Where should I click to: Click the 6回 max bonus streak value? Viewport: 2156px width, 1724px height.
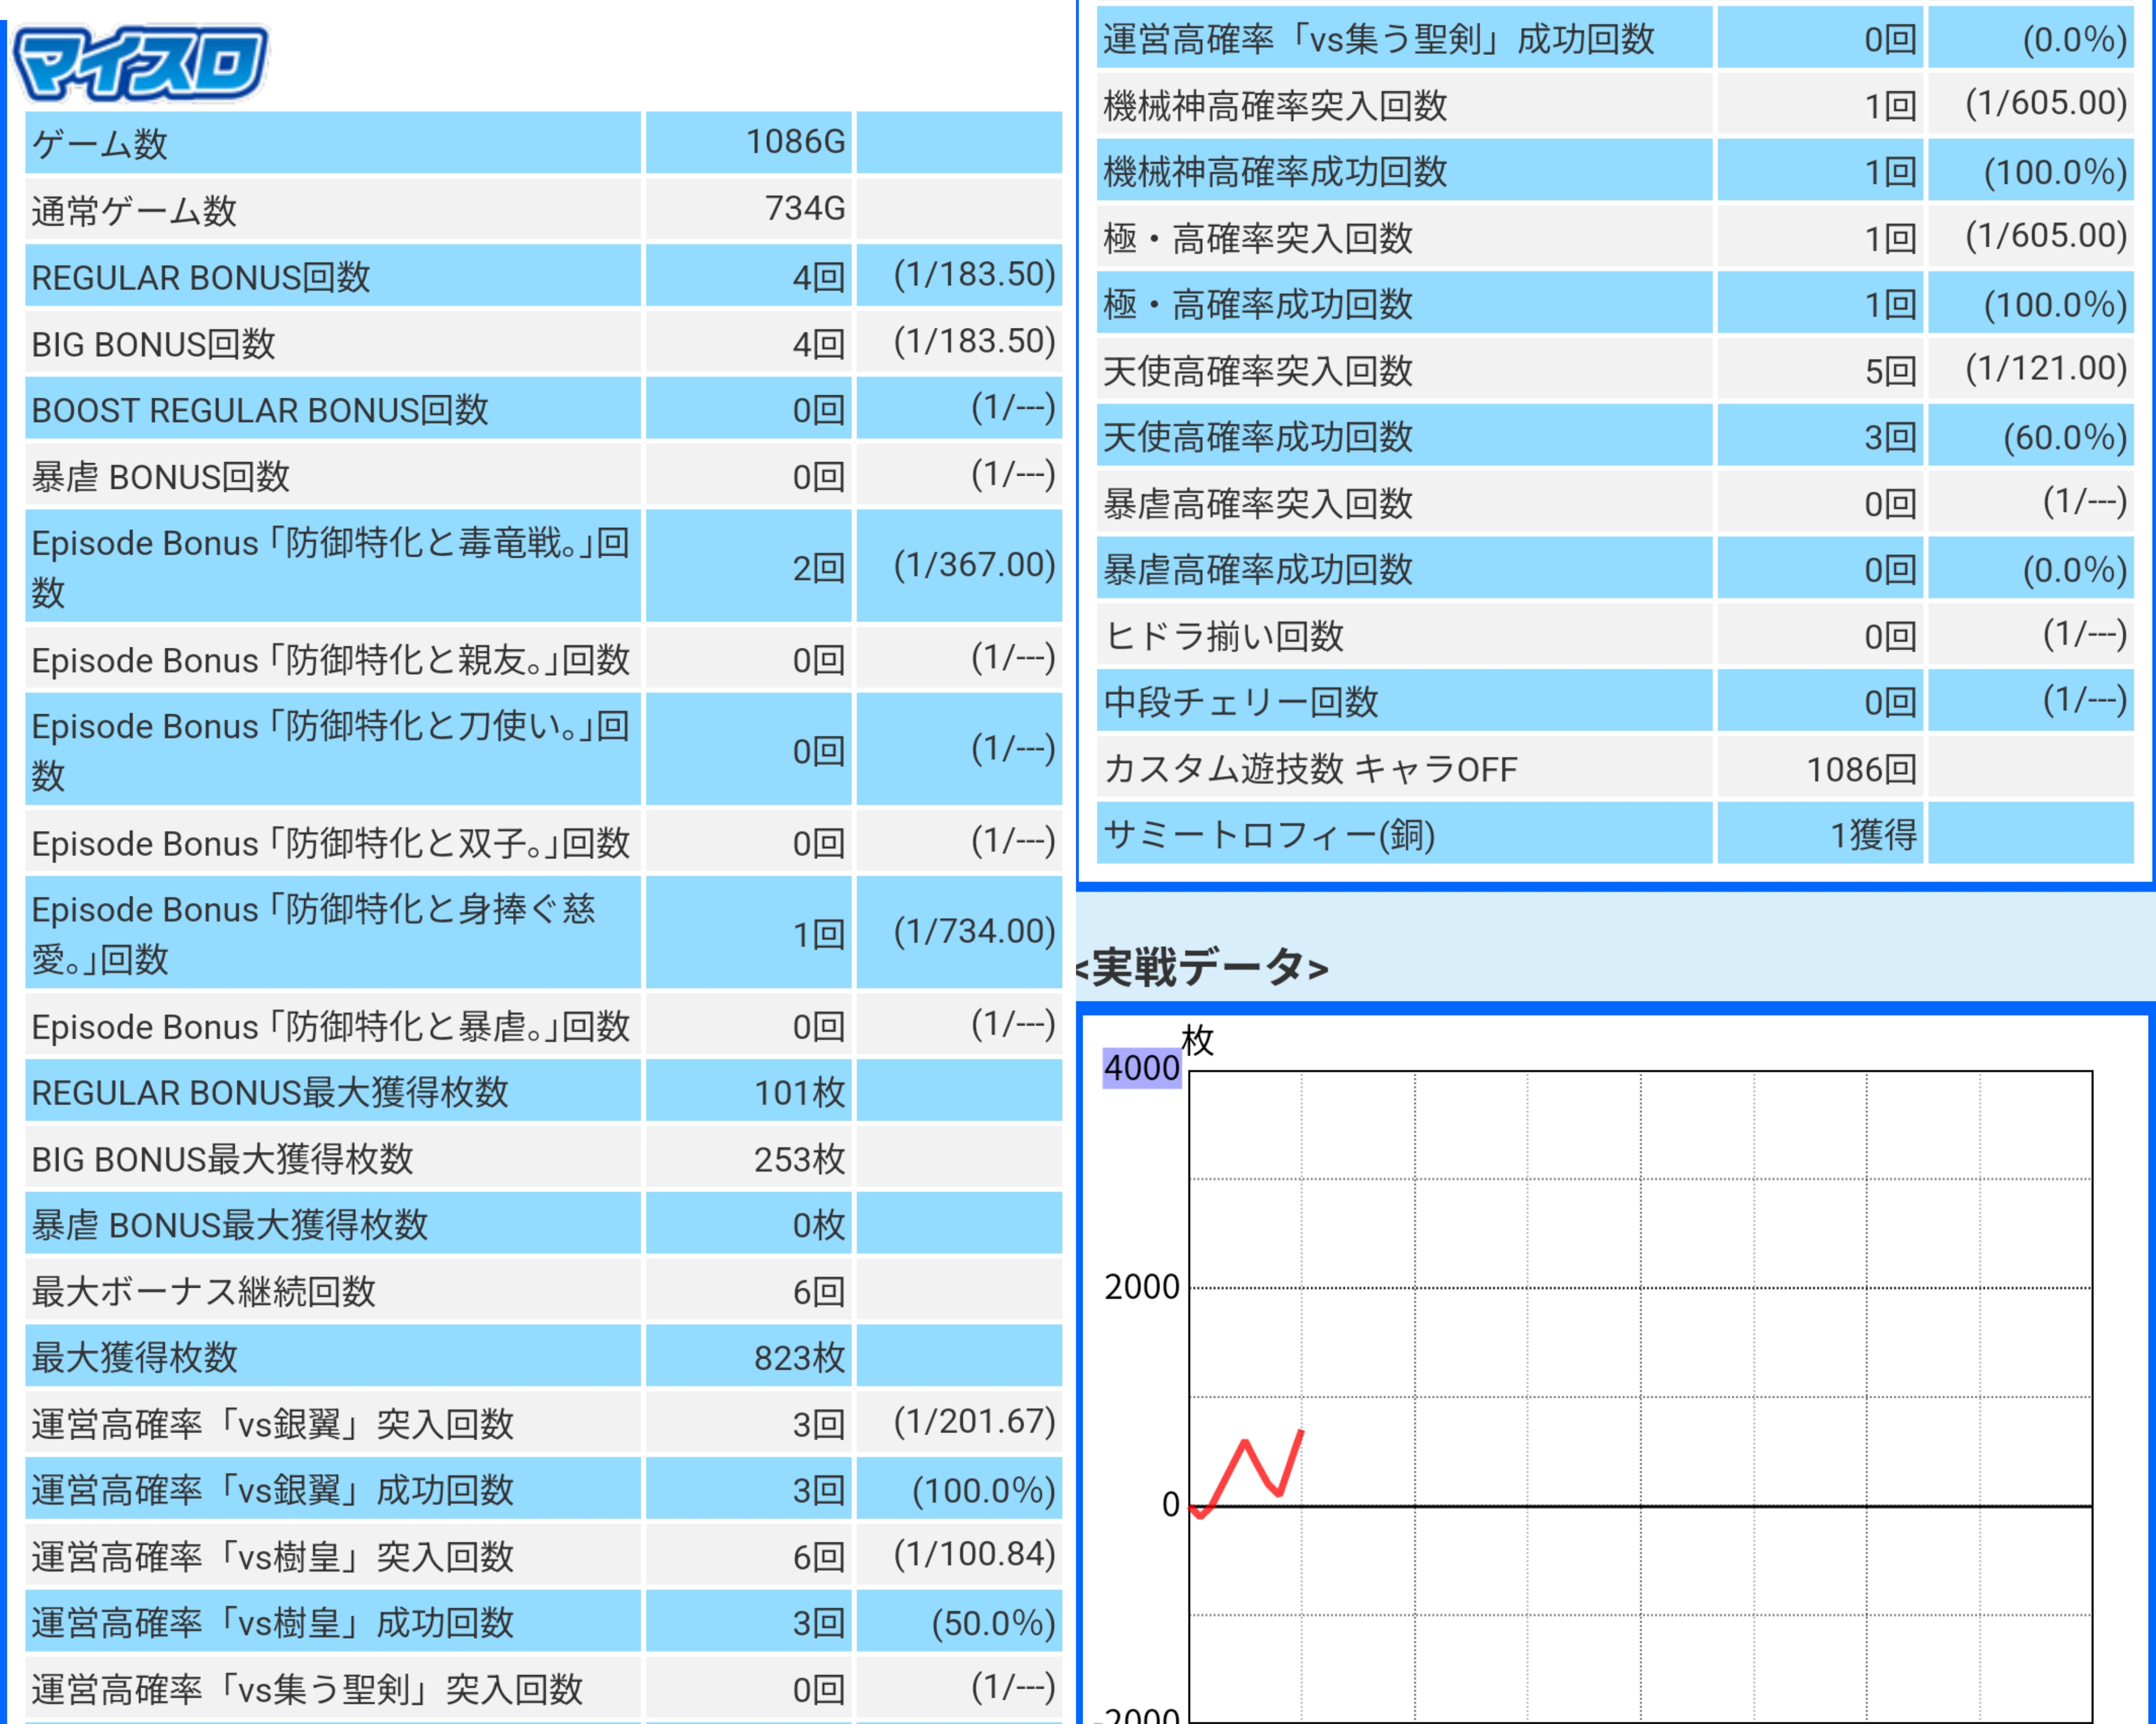[818, 1292]
